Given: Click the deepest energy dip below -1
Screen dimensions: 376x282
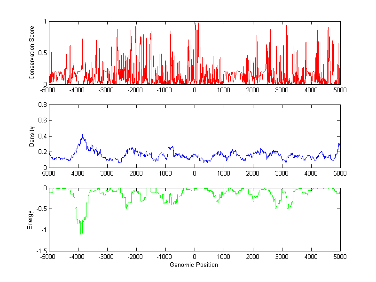Looking at the screenshot, I should [x=81, y=233].
